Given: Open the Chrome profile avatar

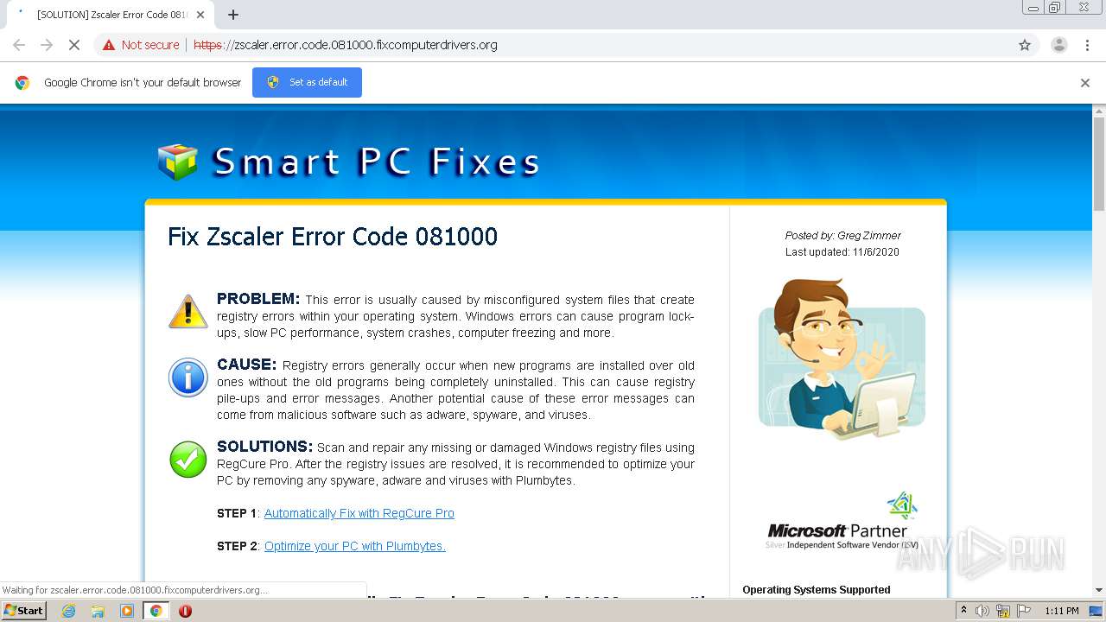Looking at the screenshot, I should click(1058, 45).
